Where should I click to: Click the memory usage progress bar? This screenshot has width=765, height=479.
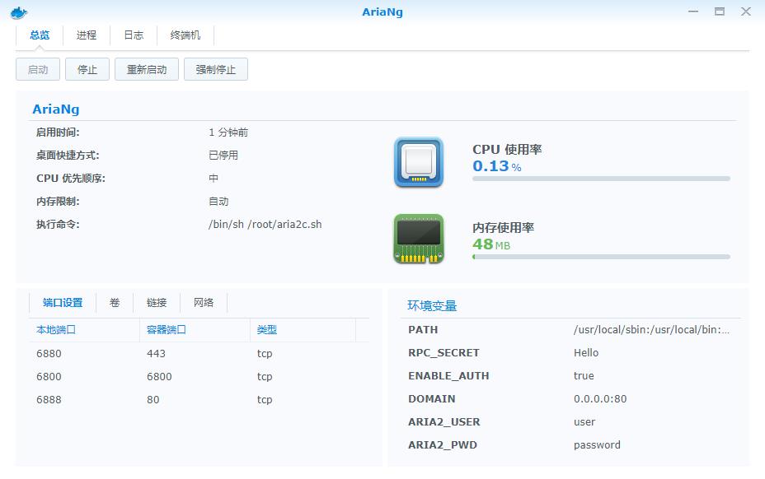[601, 257]
